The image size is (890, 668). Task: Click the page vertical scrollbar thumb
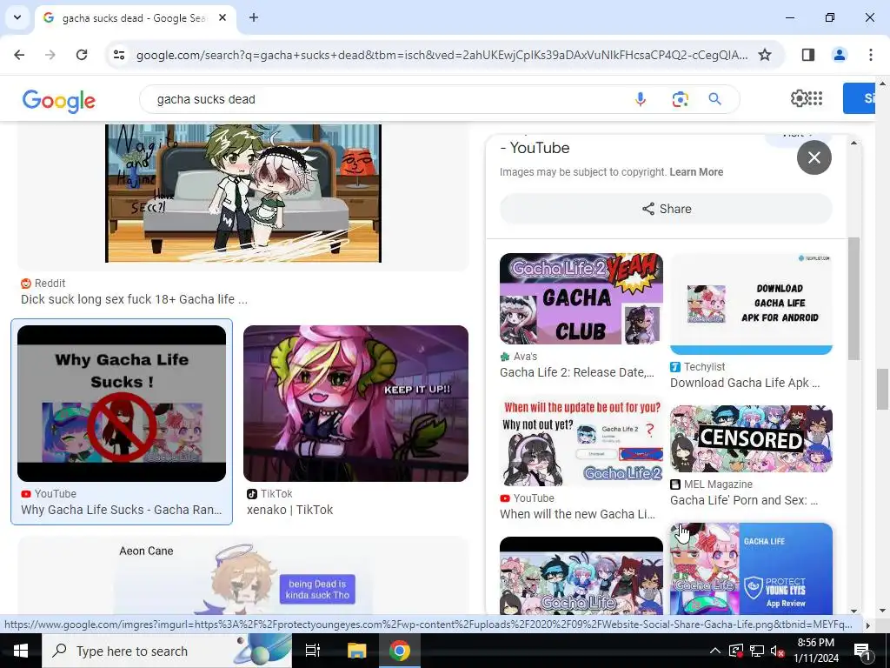pyautogui.click(x=882, y=389)
